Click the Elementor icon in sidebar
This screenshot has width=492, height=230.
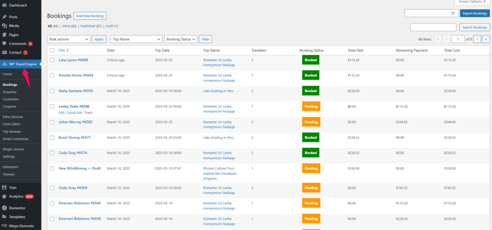[x=4, y=208]
